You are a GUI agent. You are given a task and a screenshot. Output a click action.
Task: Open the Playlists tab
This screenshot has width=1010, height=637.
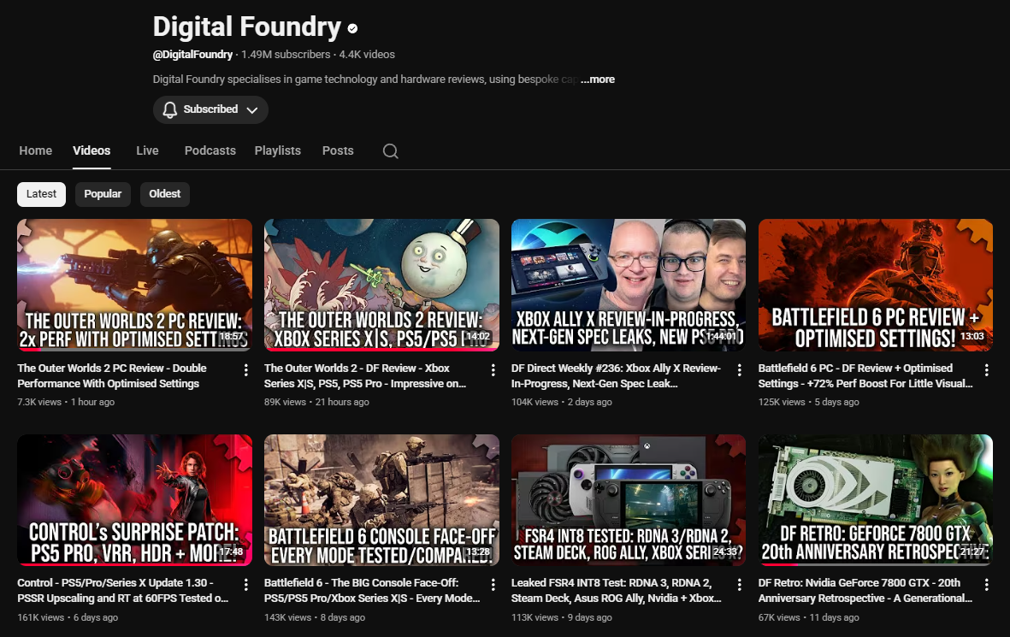(278, 150)
